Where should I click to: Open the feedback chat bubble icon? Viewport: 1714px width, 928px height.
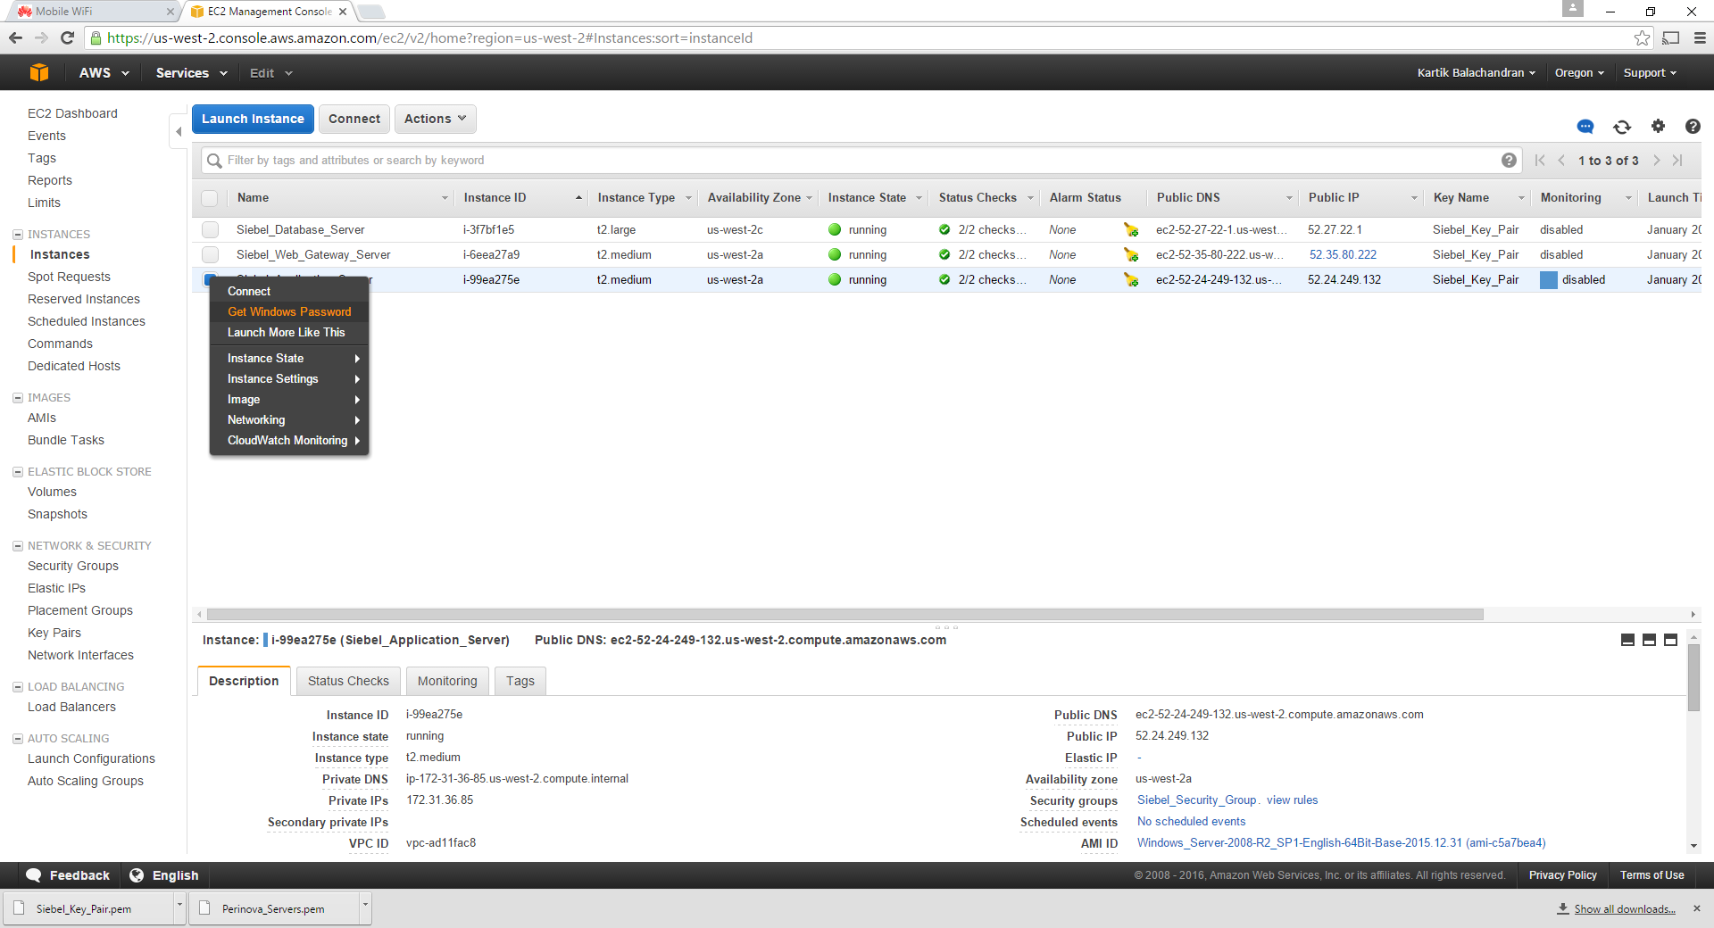(x=1585, y=127)
